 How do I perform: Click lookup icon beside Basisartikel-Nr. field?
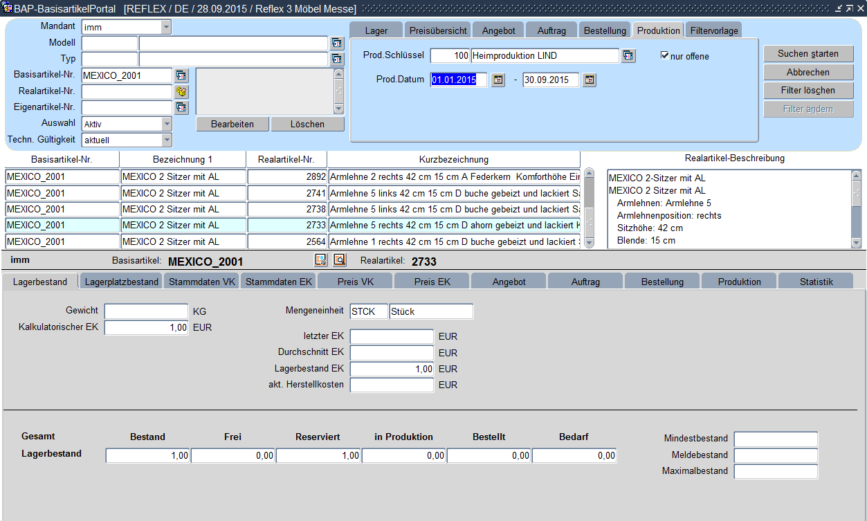tap(181, 75)
